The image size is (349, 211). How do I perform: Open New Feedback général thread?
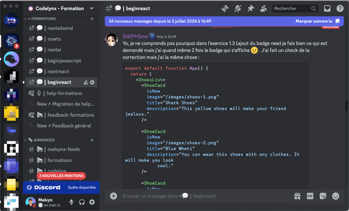pos(64,126)
